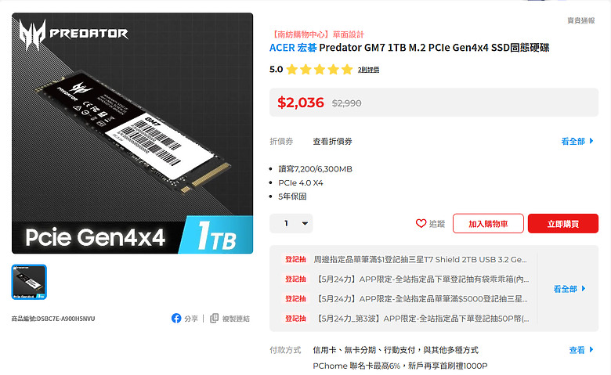Click the copy link icon
The image size is (611, 375).
coord(214,318)
